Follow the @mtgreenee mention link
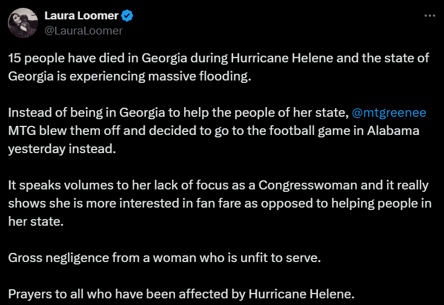The height and width of the screenshot is (305, 444). pos(389,113)
